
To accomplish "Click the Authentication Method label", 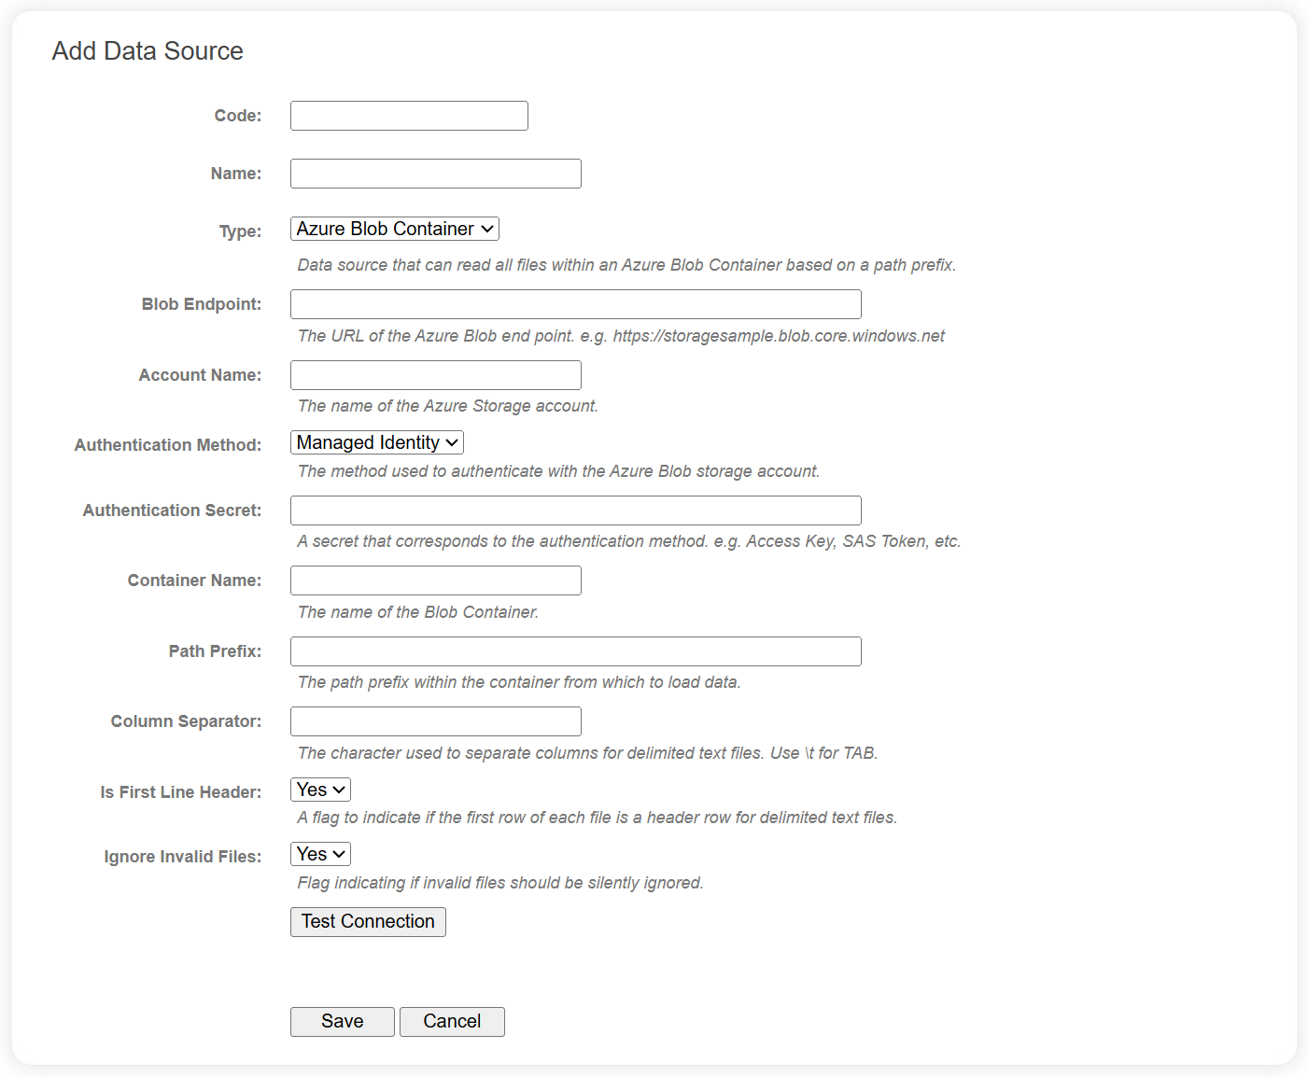I will (167, 444).
